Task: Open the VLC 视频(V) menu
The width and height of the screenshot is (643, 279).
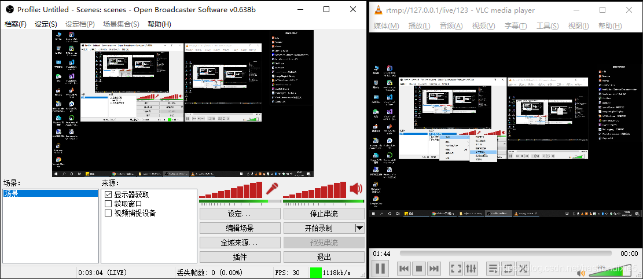Action: pos(483,26)
